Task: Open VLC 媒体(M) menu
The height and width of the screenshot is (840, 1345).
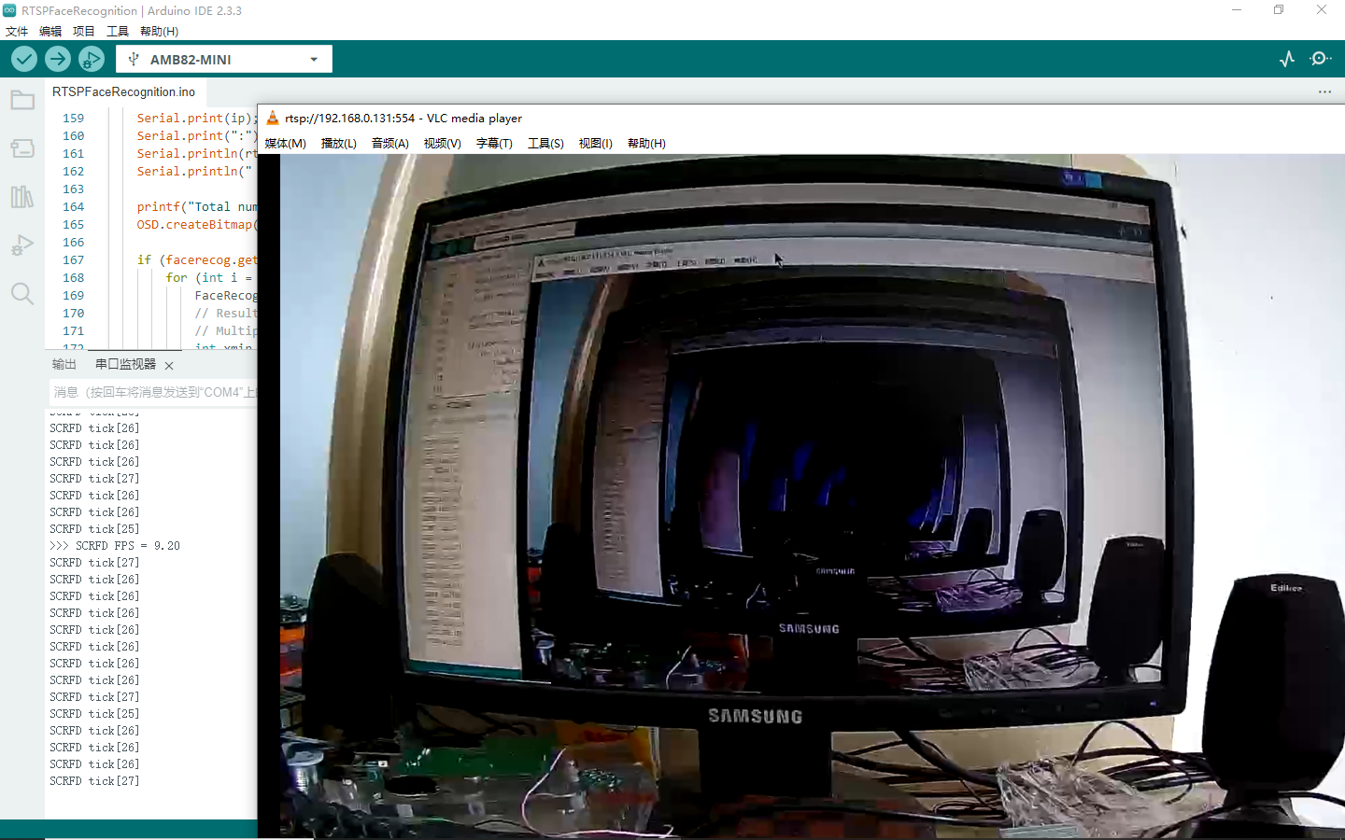Action: (285, 143)
